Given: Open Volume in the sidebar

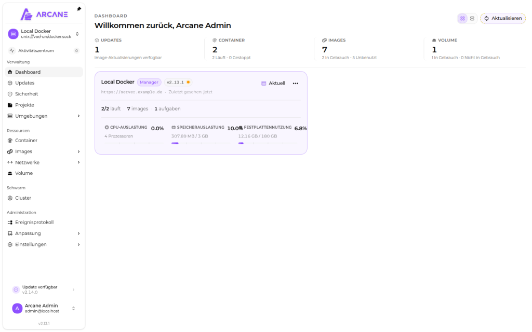Looking at the screenshot, I should [44, 173].
